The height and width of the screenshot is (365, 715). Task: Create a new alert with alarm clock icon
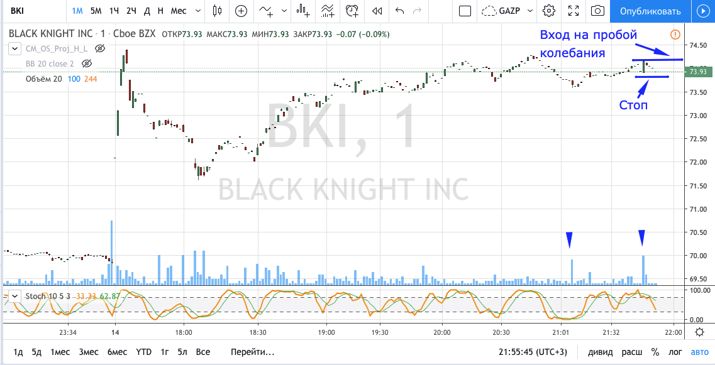pyautogui.click(x=352, y=11)
